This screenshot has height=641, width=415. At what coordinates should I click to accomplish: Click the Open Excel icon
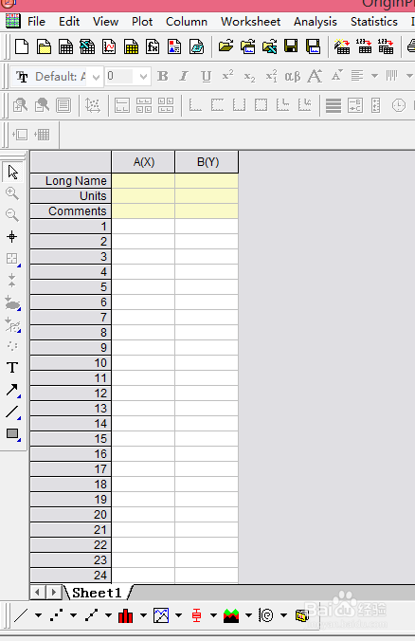270,46
